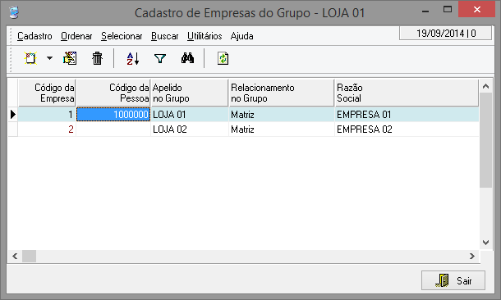
Task: Click the A-Z sort icon
Action: [x=132, y=59]
